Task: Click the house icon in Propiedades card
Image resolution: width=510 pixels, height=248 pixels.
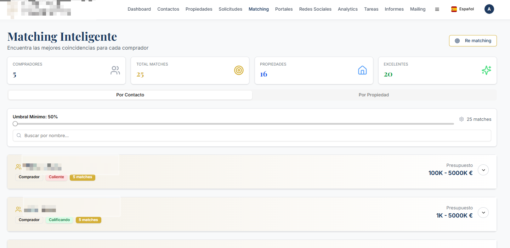Action: click(362, 71)
